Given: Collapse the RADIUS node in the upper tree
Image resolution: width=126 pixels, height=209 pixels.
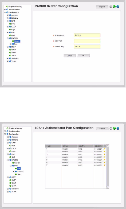Looking at the screenshot, I should pyautogui.click(x=8, y=38).
